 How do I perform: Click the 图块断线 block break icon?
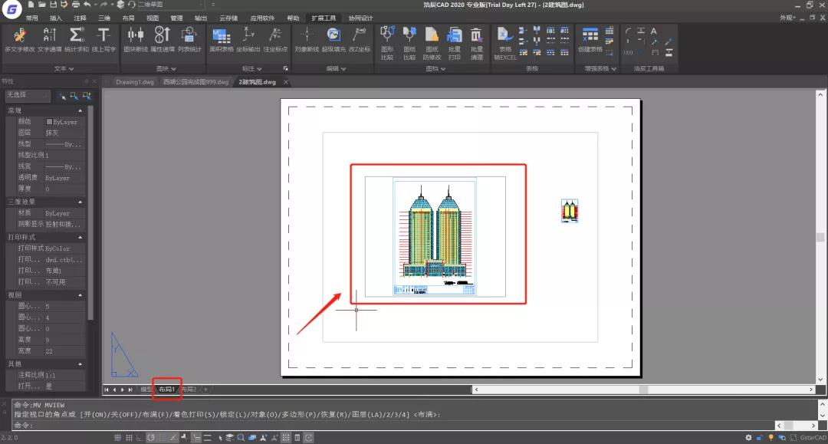135,35
